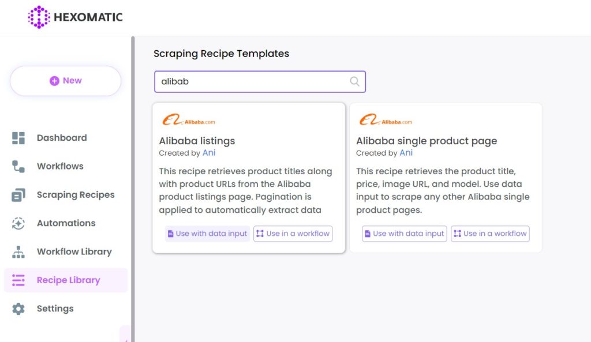
Task: Select Recipe Library in sidebar
Action: pyautogui.click(x=66, y=280)
